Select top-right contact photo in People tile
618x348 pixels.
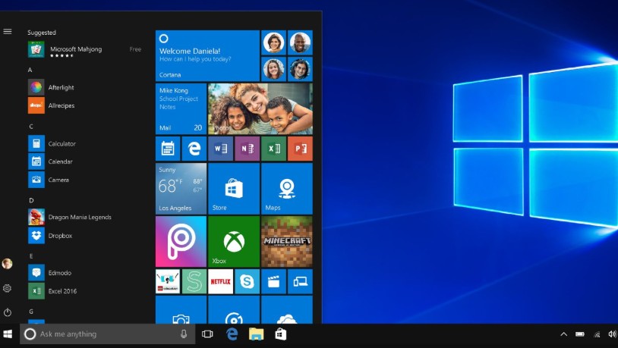coord(300,42)
